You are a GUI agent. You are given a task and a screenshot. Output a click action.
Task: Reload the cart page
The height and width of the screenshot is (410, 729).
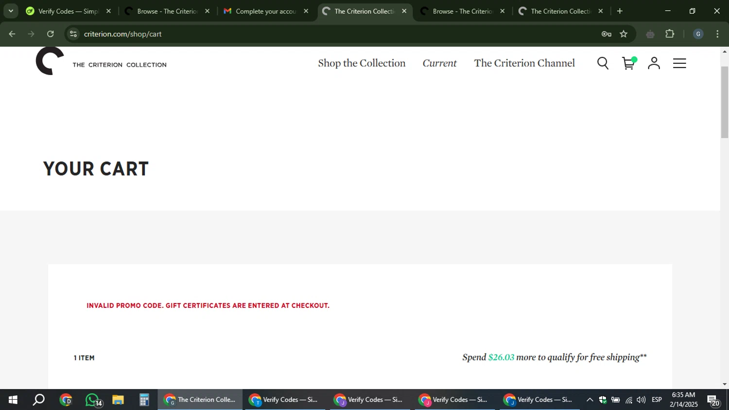coord(51,34)
